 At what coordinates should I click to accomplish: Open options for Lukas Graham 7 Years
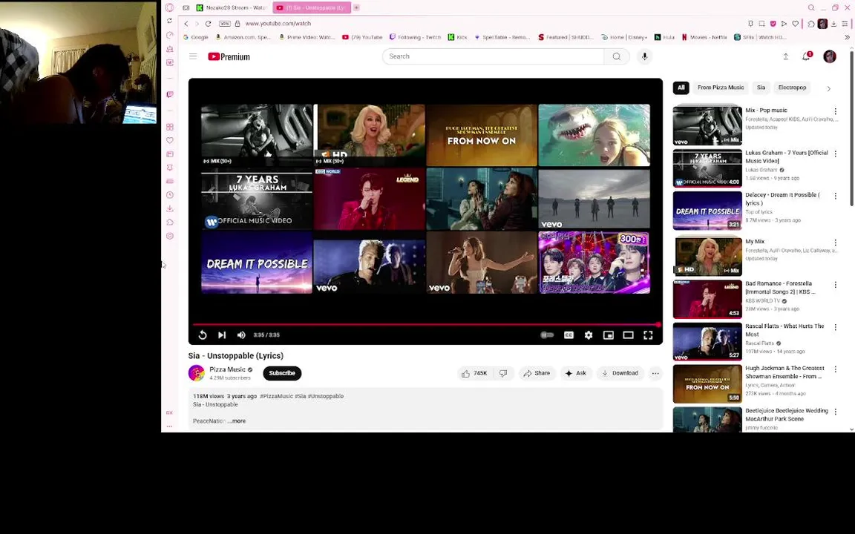tap(836, 154)
